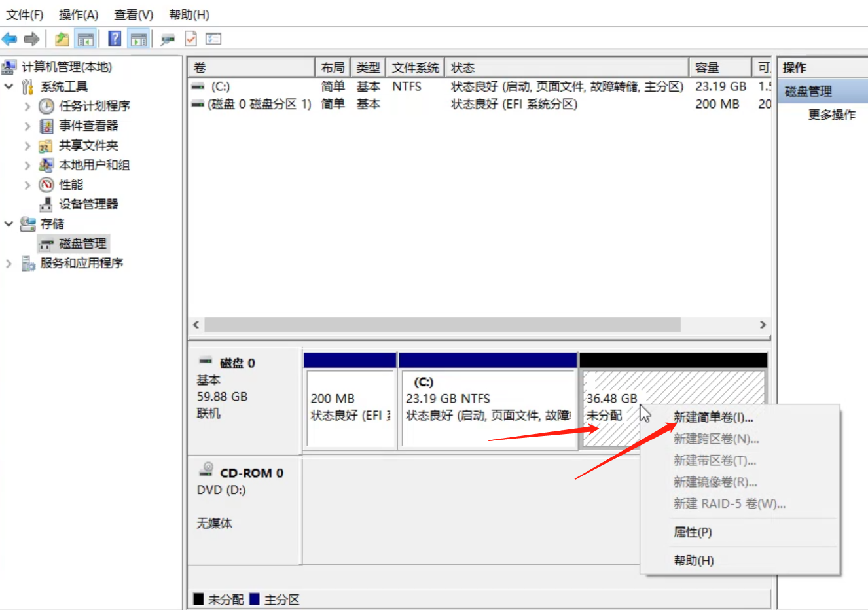
Task: Expand the 服务和应用程序 tree node
Action: 9,263
